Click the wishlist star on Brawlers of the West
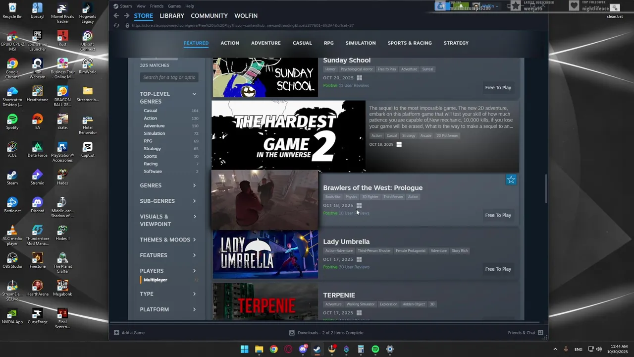The image size is (634, 357). [511, 180]
